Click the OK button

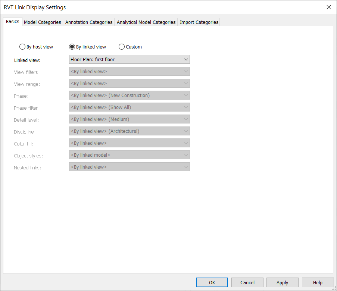click(212, 282)
